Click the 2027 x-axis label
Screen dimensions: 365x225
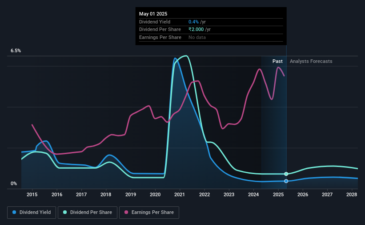[x=327, y=194]
